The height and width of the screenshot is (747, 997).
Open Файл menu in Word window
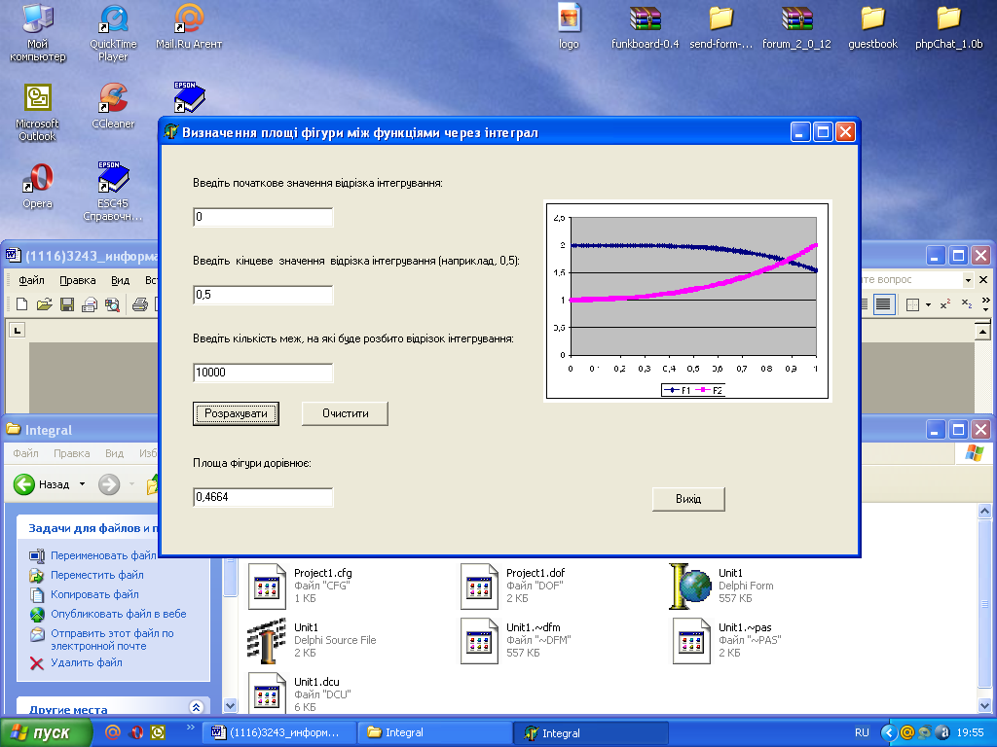31,280
